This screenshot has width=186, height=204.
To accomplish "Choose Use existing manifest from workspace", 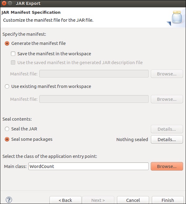I will click(x=7, y=86).
